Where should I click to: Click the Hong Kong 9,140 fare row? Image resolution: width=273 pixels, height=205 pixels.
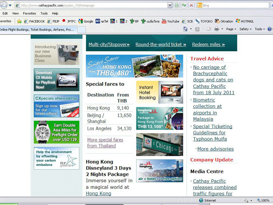point(109,108)
